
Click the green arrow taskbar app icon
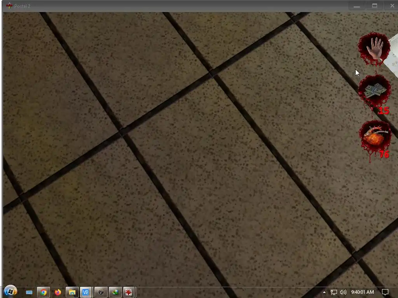[x=115, y=293]
